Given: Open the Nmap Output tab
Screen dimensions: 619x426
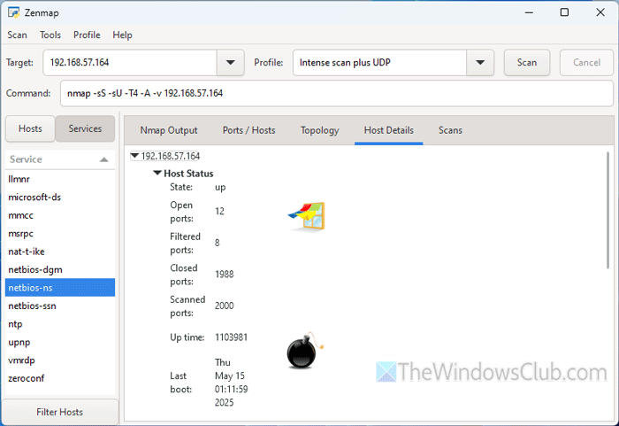Looking at the screenshot, I should tap(169, 130).
